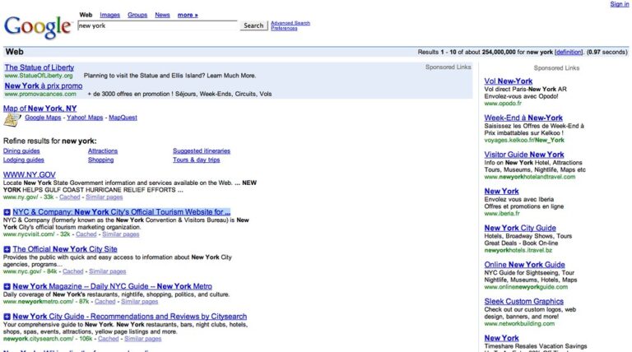632x352 pixels.
Task: Open Map of New York, NY link
Action: click(x=39, y=109)
